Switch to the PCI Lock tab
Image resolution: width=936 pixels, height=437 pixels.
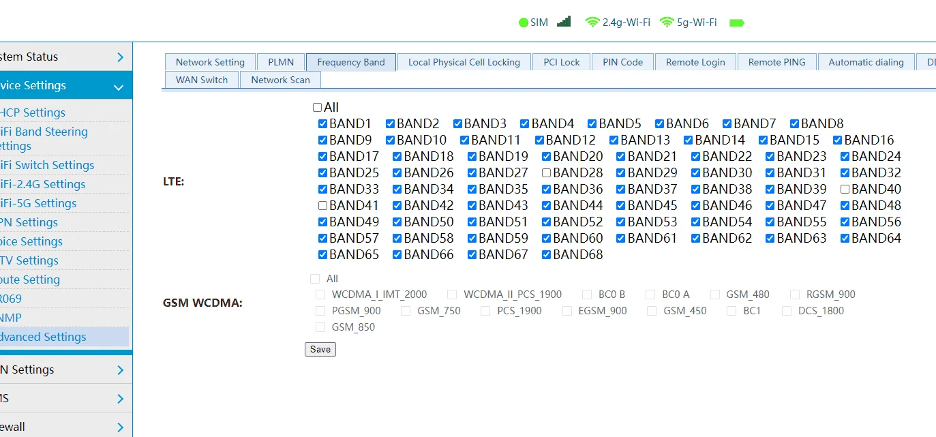pyautogui.click(x=562, y=62)
